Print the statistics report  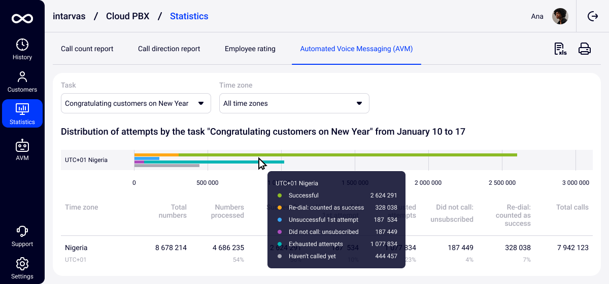pyautogui.click(x=585, y=49)
